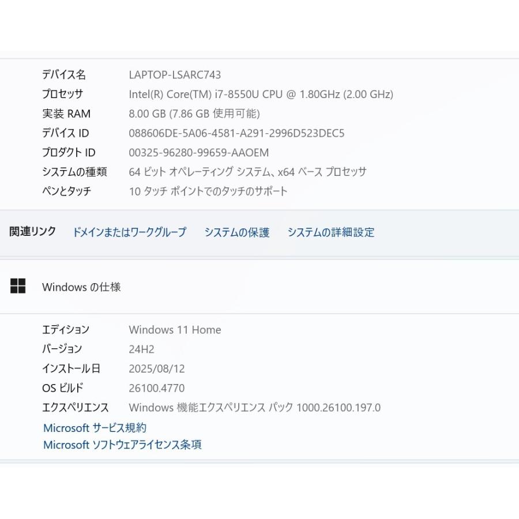The height and width of the screenshot is (519, 519).
Task: Select the エディション value Windows 11 Home
Action: coord(175,330)
